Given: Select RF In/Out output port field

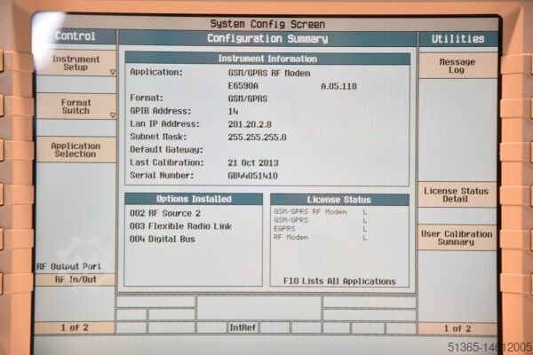Looking at the screenshot, I should point(76,280).
